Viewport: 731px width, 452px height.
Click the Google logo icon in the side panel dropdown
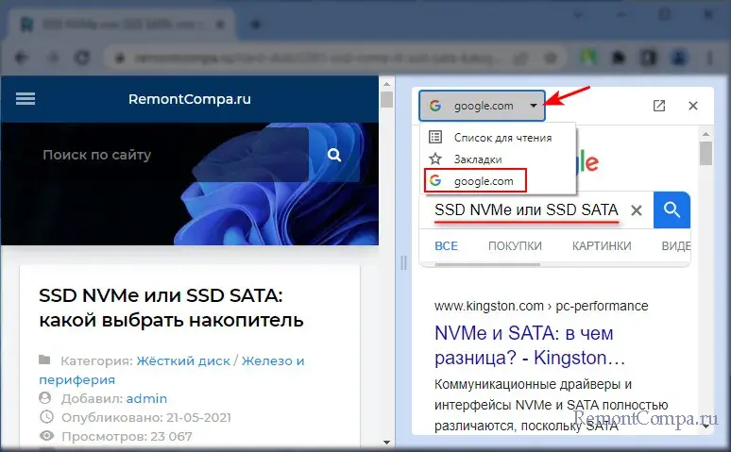coord(434,106)
